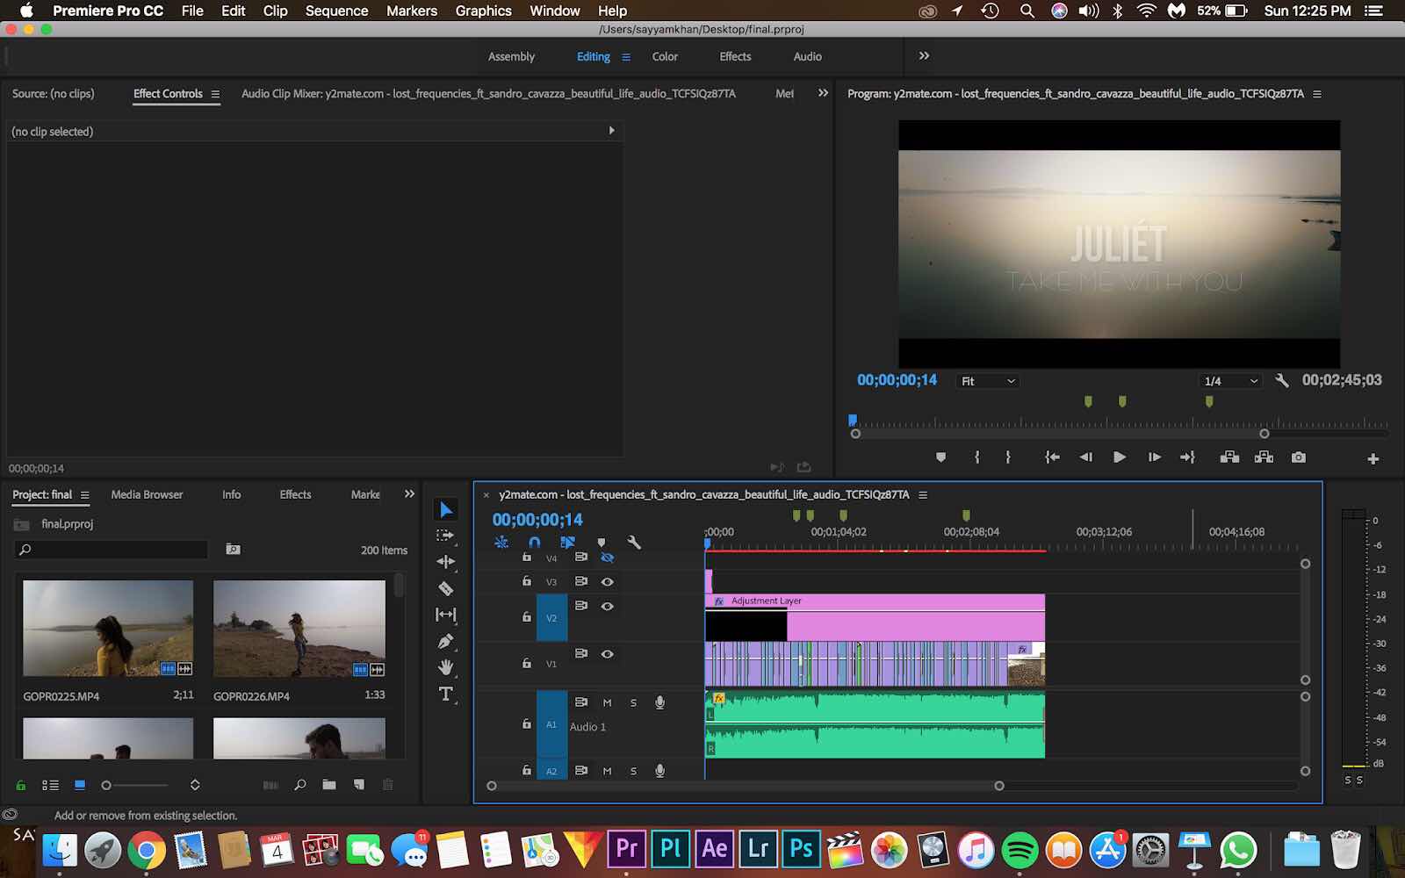Open Program Monitor button editor plus
This screenshot has height=878, width=1405.
click(1373, 458)
